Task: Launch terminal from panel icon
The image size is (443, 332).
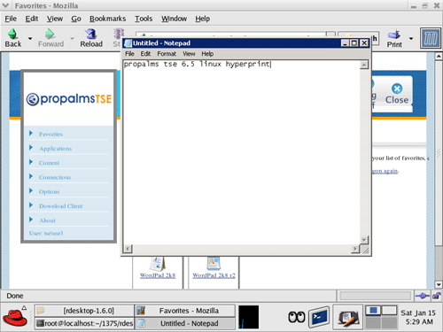Action: pyautogui.click(x=319, y=317)
